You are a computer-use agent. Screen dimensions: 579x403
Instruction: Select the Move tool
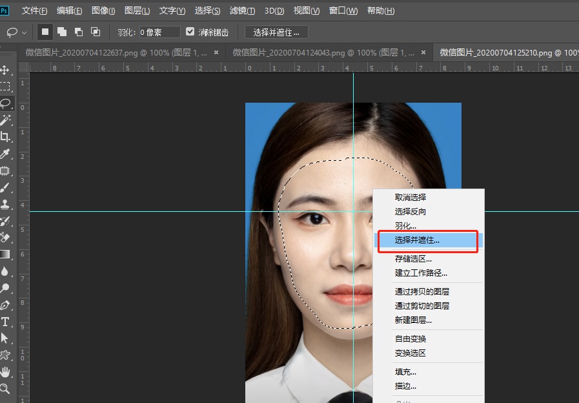(x=6, y=70)
